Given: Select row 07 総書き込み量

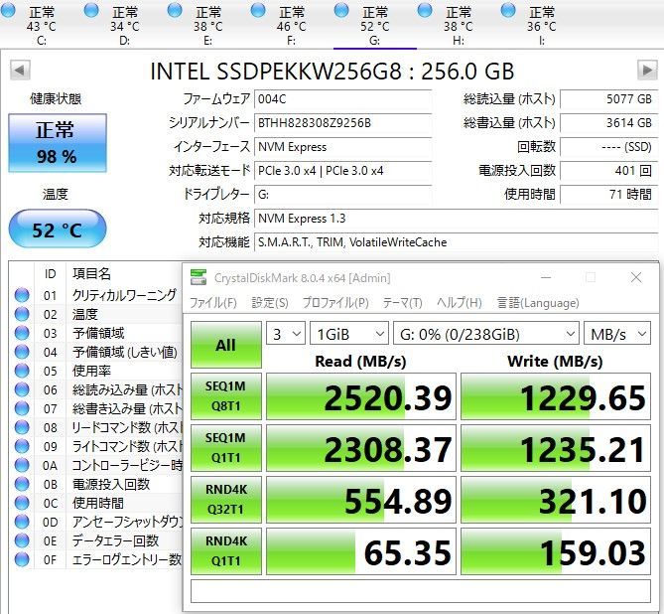Looking at the screenshot, I should [97, 408].
